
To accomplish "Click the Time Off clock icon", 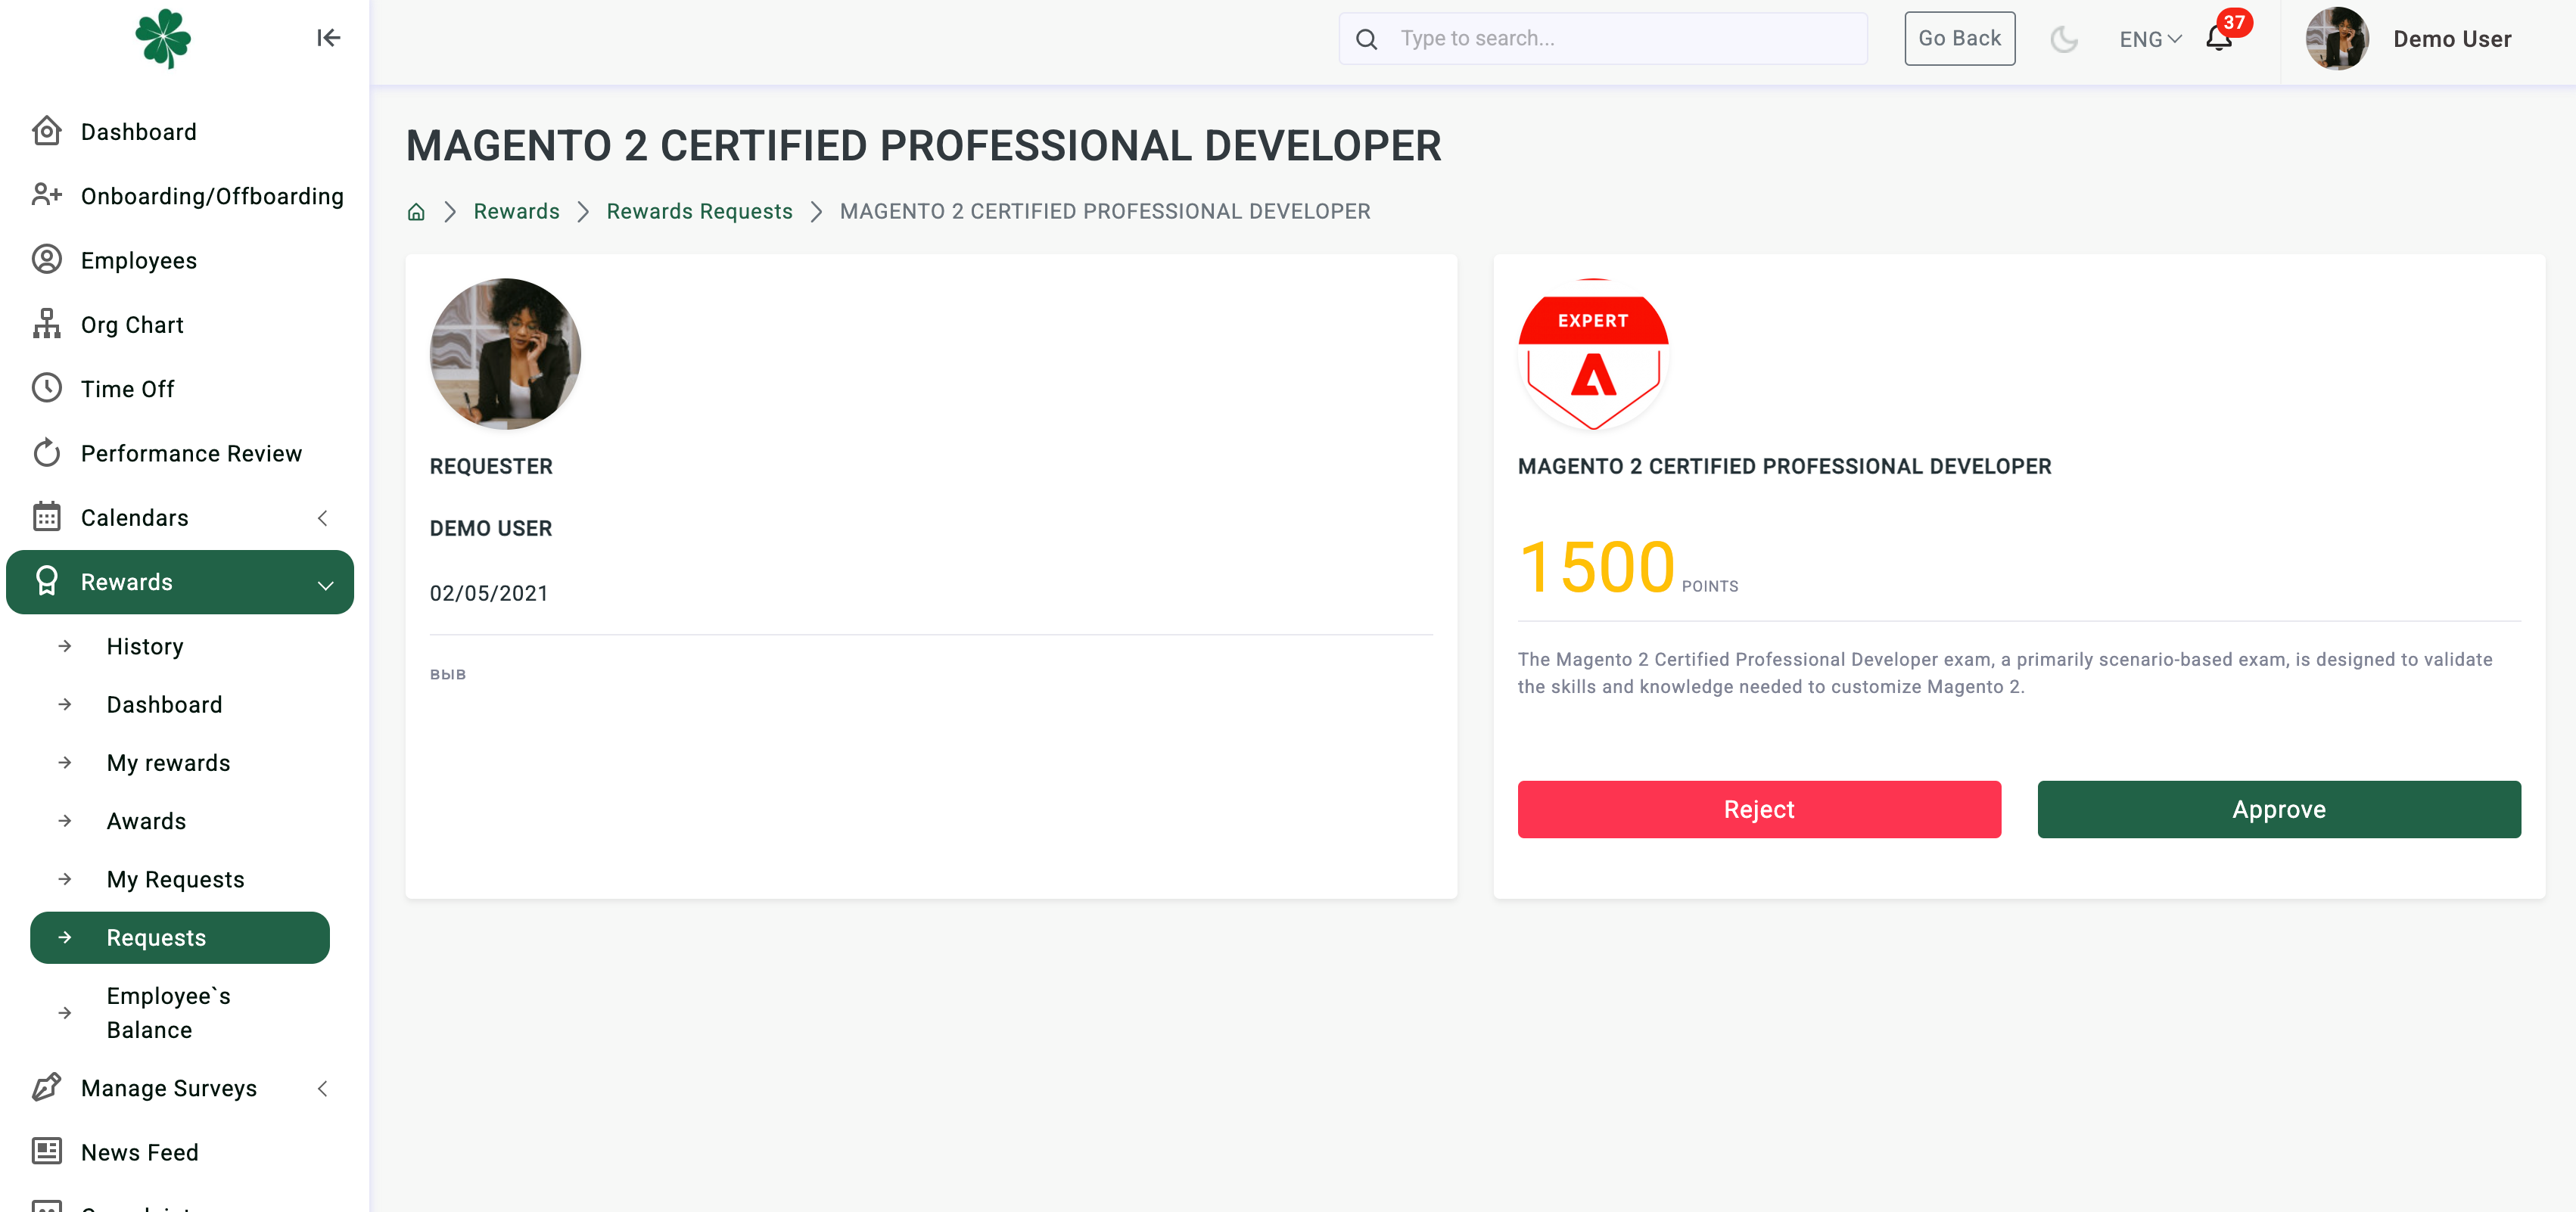I will (46, 388).
